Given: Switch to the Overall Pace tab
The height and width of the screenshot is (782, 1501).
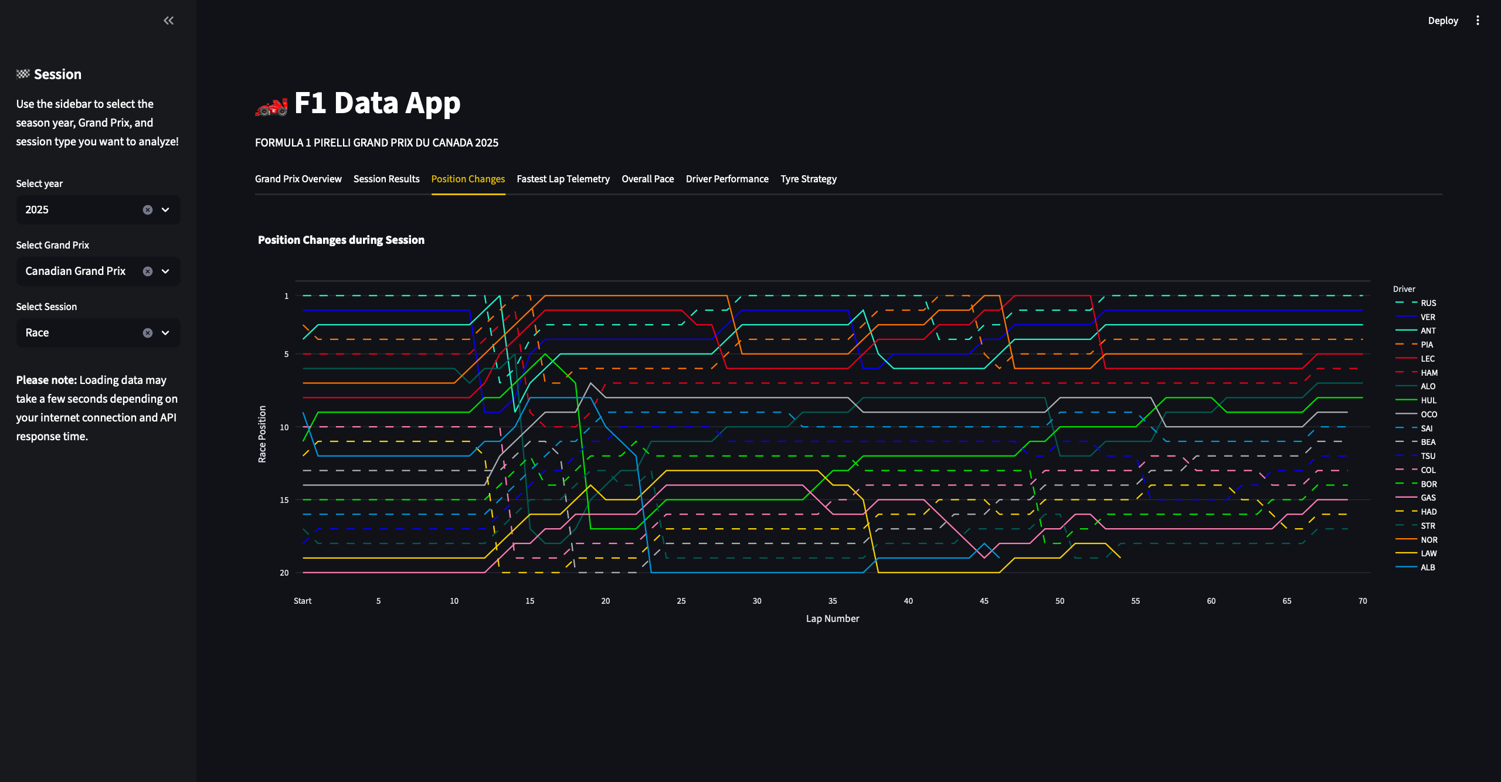Looking at the screenshot, I should 647,179.
